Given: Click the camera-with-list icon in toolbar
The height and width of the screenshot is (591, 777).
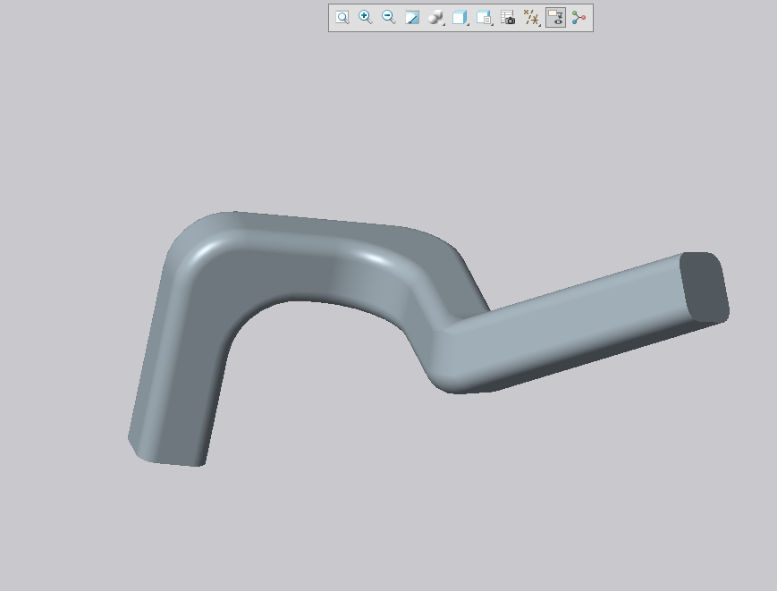Looking at the screenshot, I should (x=508, y=18).
